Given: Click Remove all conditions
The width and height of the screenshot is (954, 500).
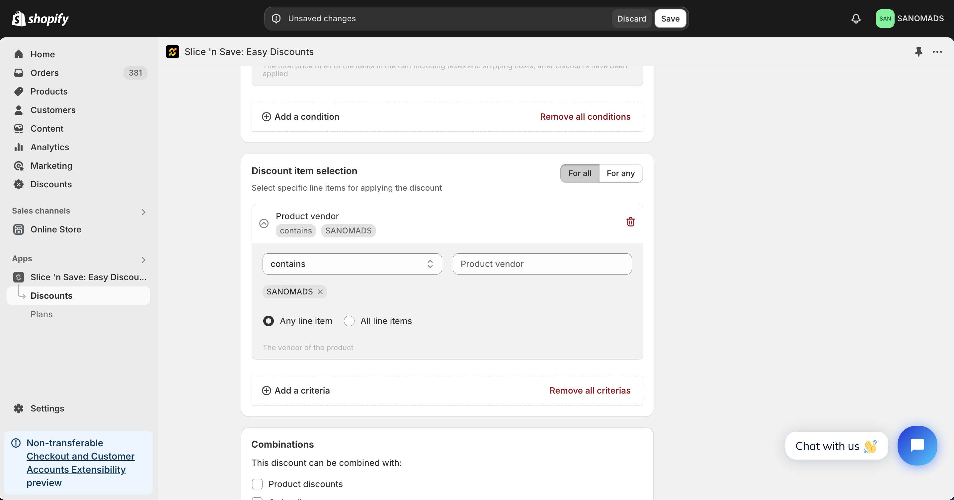Looking at the screenshot, I should tap(585, 117).
